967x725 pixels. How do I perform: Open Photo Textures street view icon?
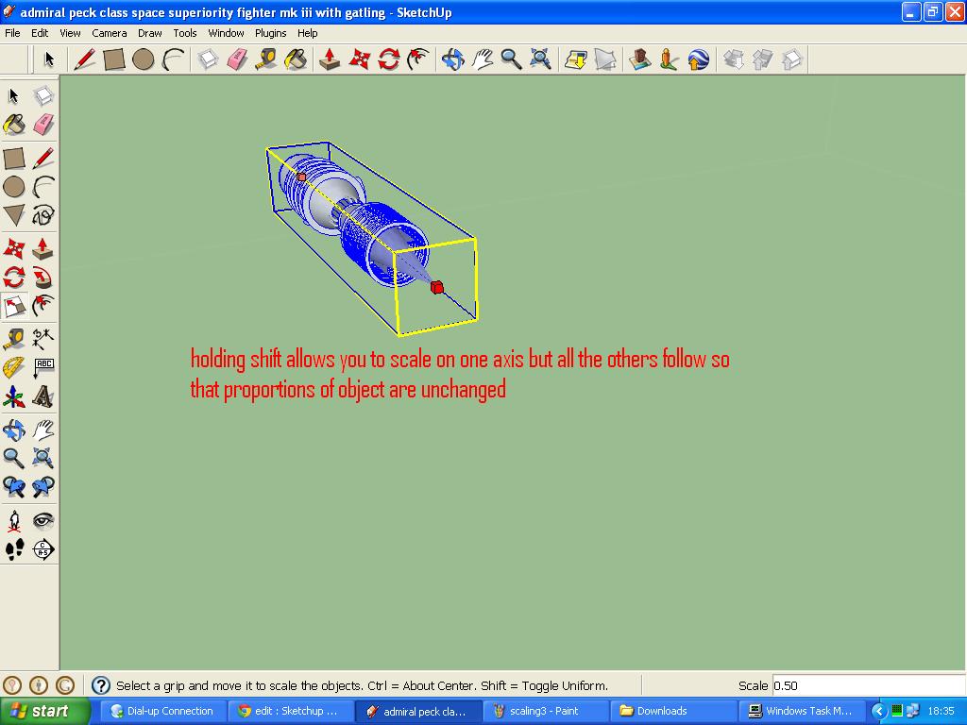click(669, 59)
